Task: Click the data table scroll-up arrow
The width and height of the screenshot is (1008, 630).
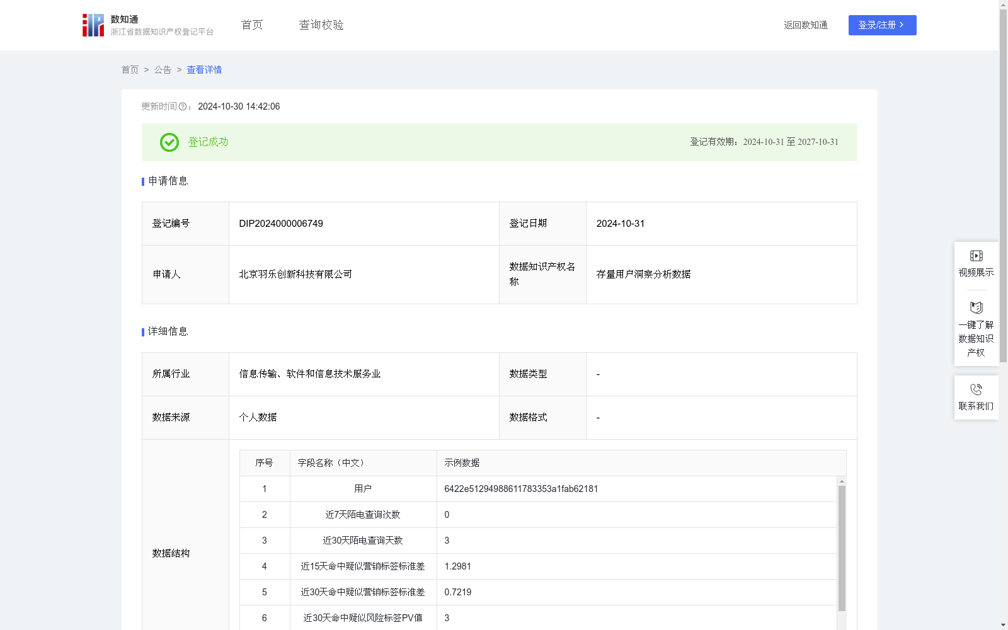Action: 842,481
